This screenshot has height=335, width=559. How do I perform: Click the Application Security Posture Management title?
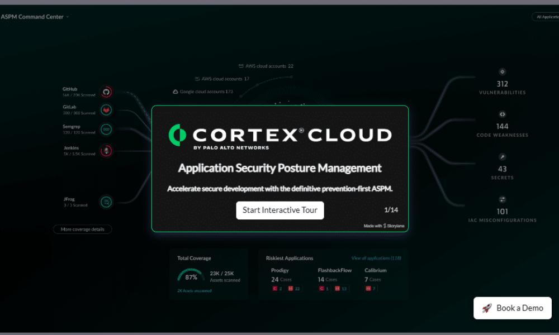(280, 168)
